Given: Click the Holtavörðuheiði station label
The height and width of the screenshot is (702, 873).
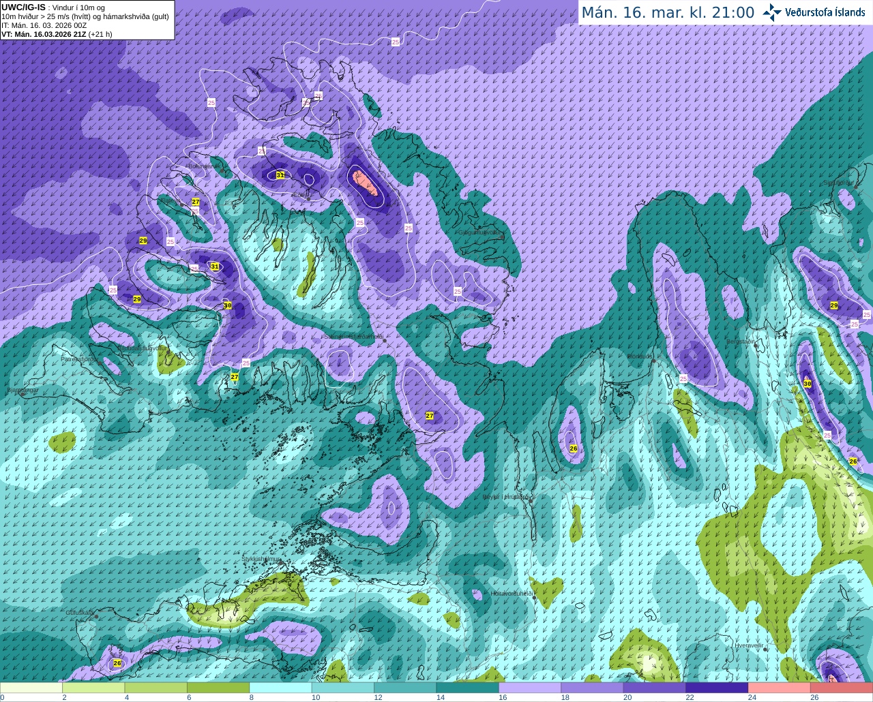Looking at the screenshot, I should click(512, 594).
